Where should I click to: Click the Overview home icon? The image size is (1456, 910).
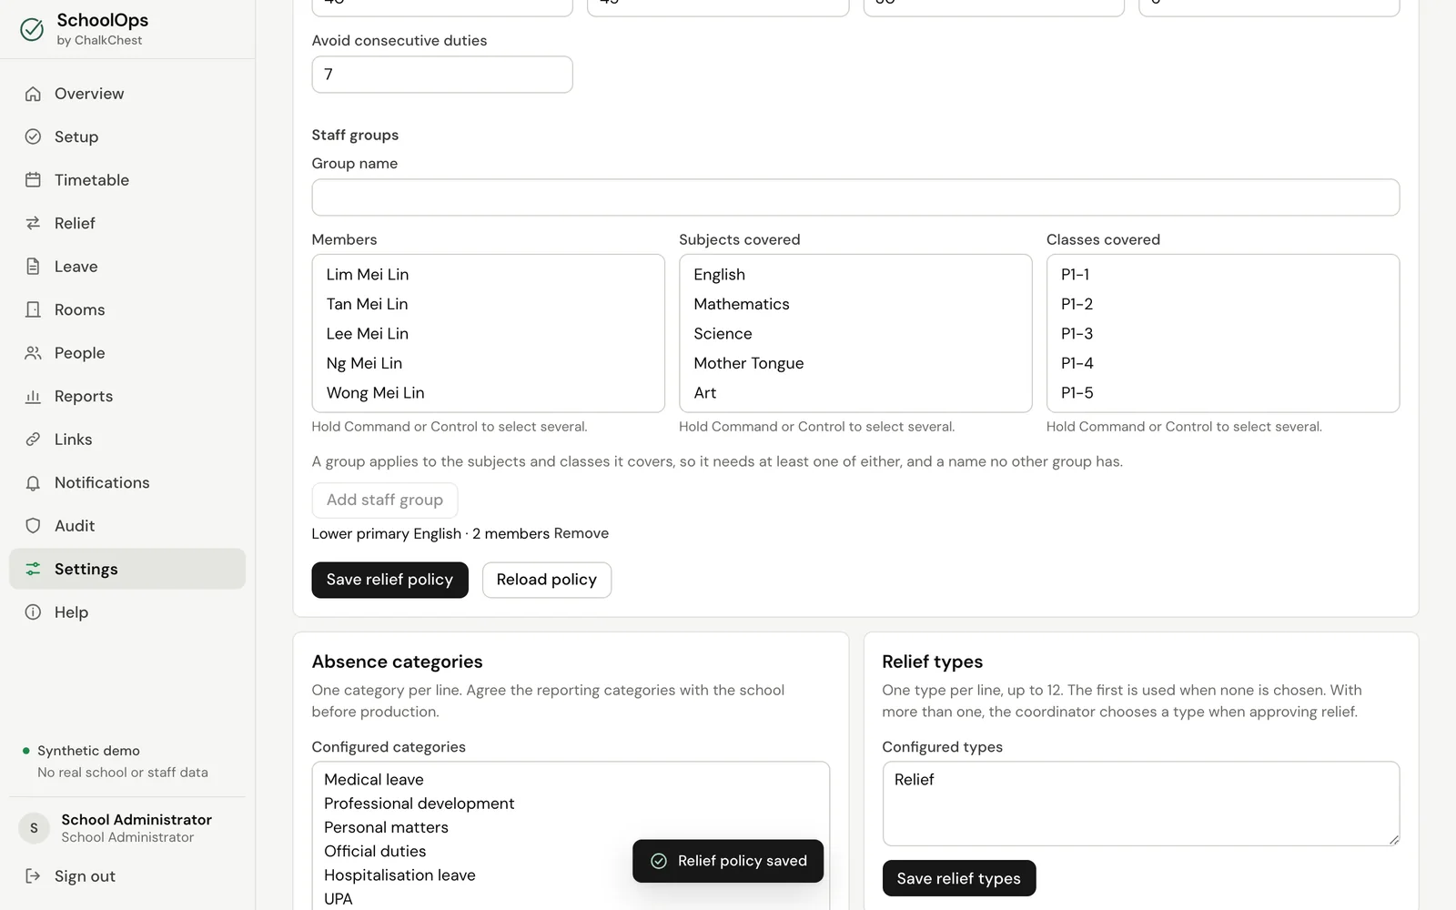coord(33,94)
